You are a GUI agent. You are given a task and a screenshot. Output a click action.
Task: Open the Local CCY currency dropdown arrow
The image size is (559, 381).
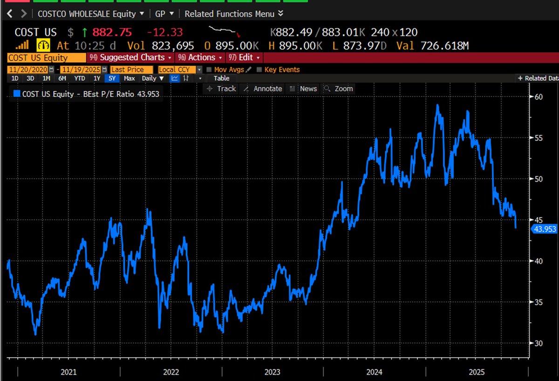(x=199, y=69)
